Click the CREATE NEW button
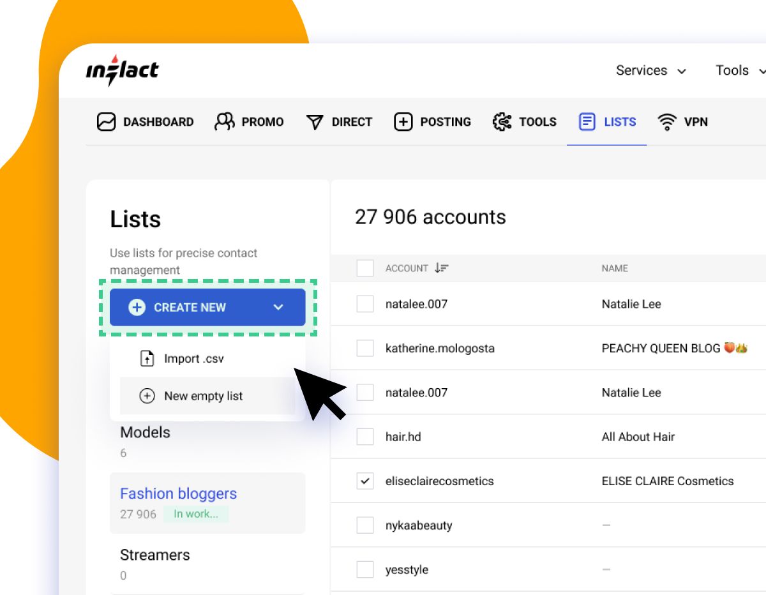Screen dimensions: 766x595 click(x=207, y=307)
